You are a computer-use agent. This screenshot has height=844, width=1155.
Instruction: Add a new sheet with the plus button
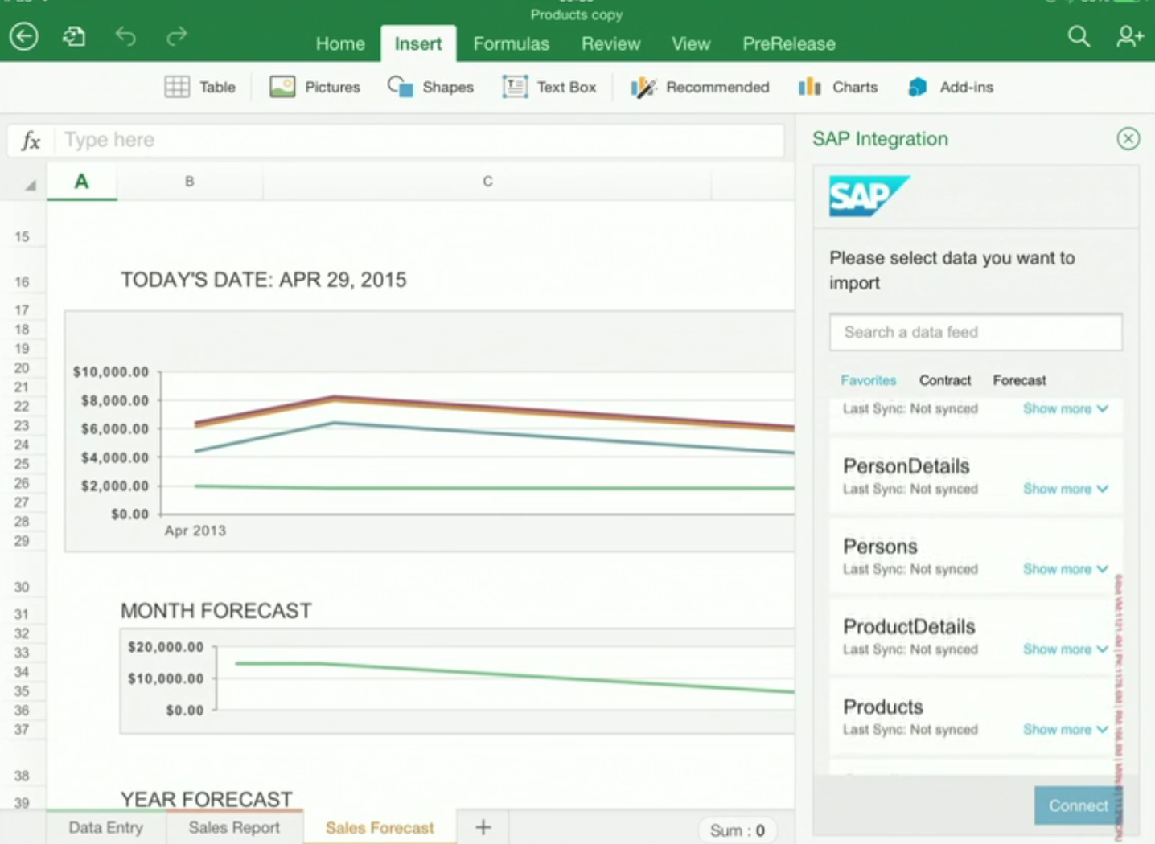click(482, 826)
